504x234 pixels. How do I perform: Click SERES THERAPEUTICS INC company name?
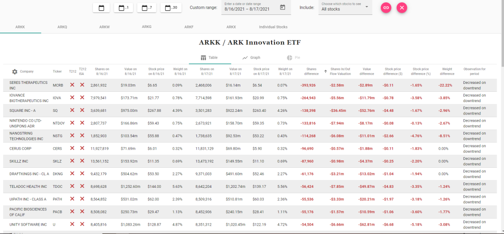click(28, 85)
